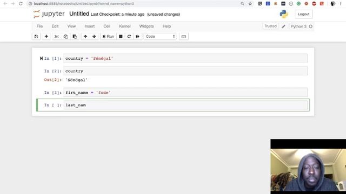Reload the page in browser
This screenshot has height=194, width=346.
[21, 4]
